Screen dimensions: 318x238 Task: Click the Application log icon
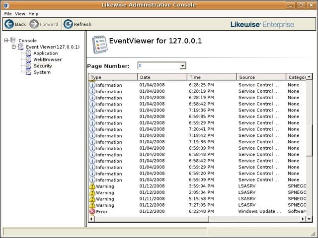point(28,53)
